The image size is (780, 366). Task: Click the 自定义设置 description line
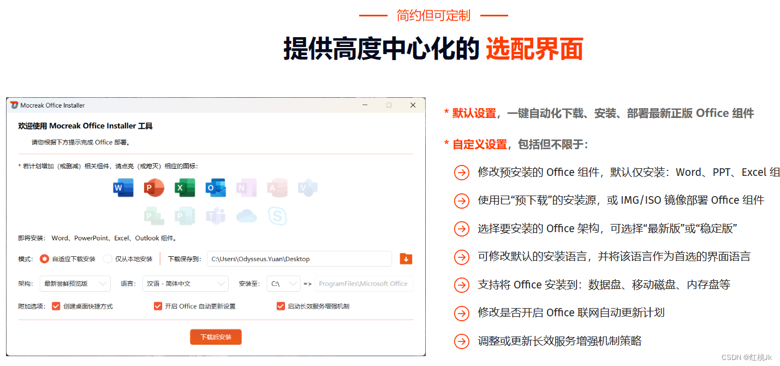coord(516,144)
